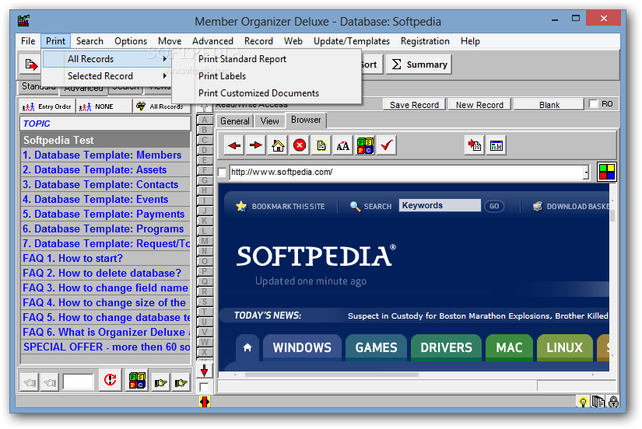This screenshot has width=642, height=429.
Task: Click the red refresh circle icon
Action: click(111, 380)
